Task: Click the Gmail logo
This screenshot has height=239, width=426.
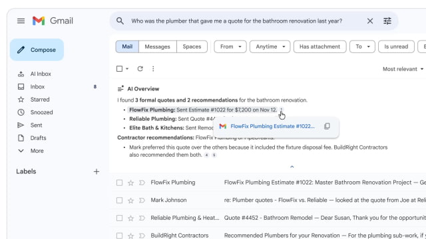Action: 53,21
